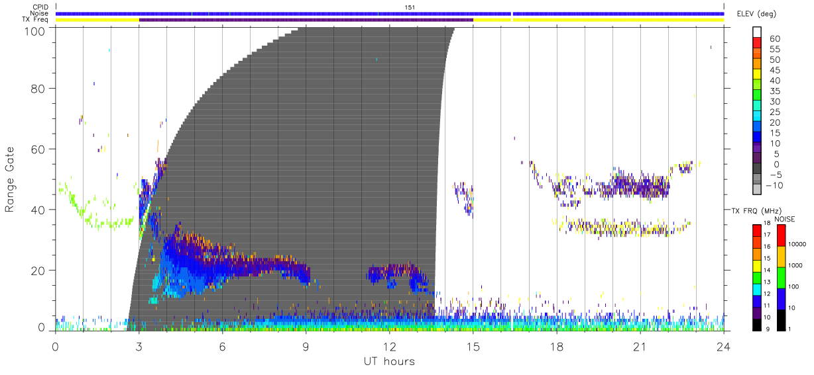Screen dimensions: 814x375
Task: Click the 24 tick label on UT hours axis
Action: pos(724,346)
